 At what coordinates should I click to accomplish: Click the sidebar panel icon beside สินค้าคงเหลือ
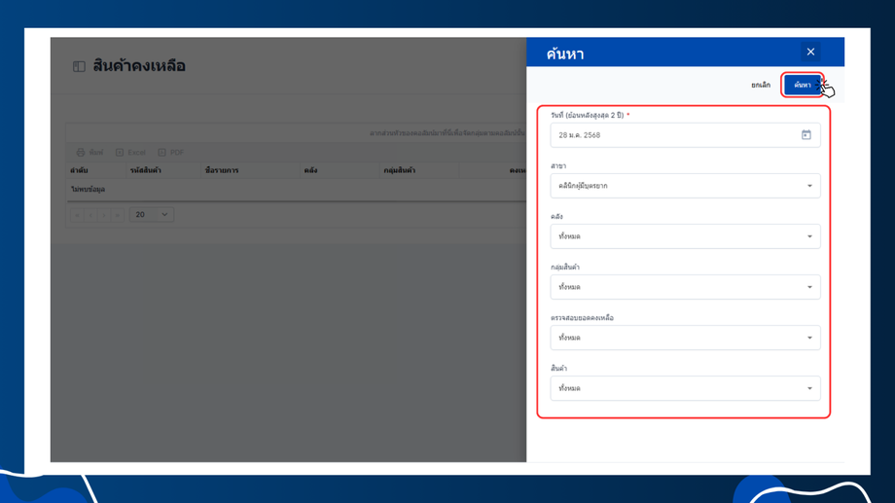(x=79, y=67)
